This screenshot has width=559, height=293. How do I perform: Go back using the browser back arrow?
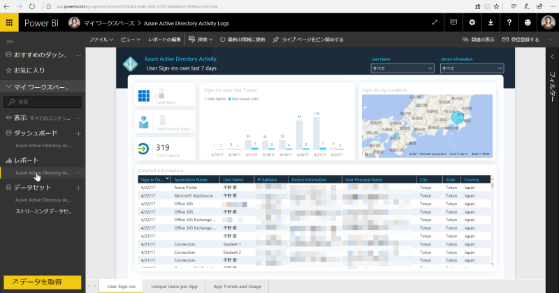tap(6, 6)
